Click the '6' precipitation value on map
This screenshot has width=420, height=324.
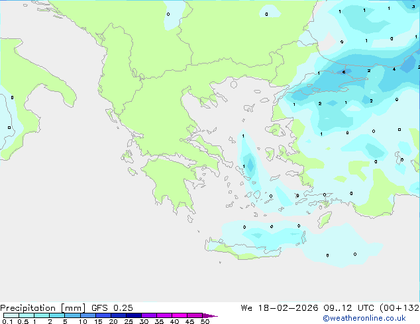pyautogui.click(x=344, y=72)
